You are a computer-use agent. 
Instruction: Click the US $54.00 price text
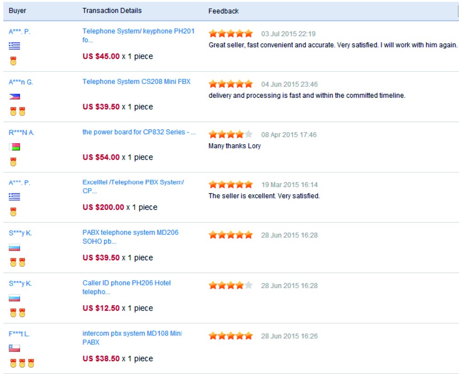(101, 157)
